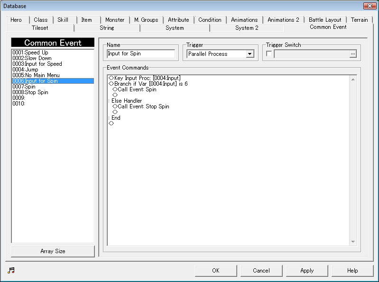Click the Name input field
Image resolution: width=379 pixels, height=282 pixels.
(141, 54)
